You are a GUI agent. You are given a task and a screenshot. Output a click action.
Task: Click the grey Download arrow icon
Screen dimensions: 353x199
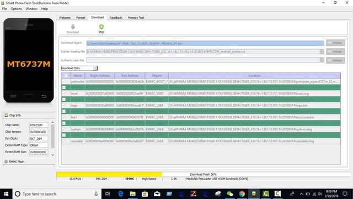pyautogui.click(x=73, y=27)
